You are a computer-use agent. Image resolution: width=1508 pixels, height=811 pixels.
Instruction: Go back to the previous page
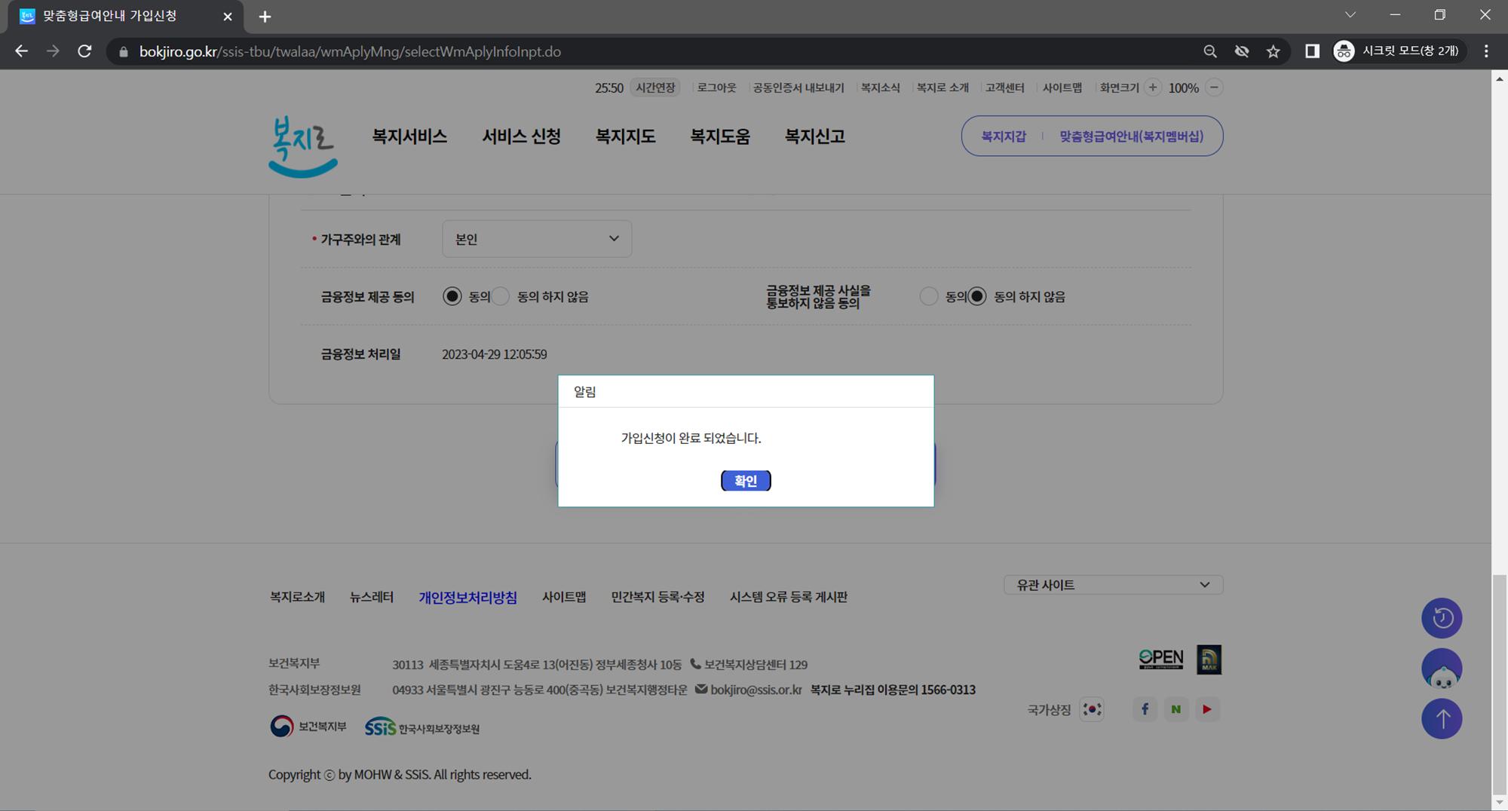click(x=22, y=51)
